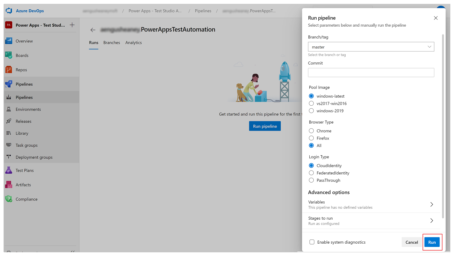Open the Boards sidebar icon
The width and height of the screenshot is (456, 255).
click(9, 55)
